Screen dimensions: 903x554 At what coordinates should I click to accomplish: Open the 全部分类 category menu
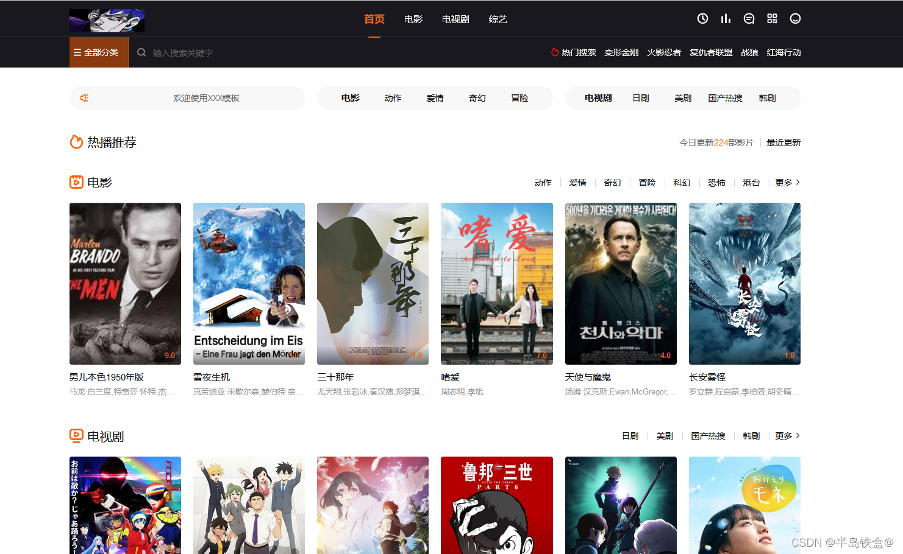coord(99,52)
